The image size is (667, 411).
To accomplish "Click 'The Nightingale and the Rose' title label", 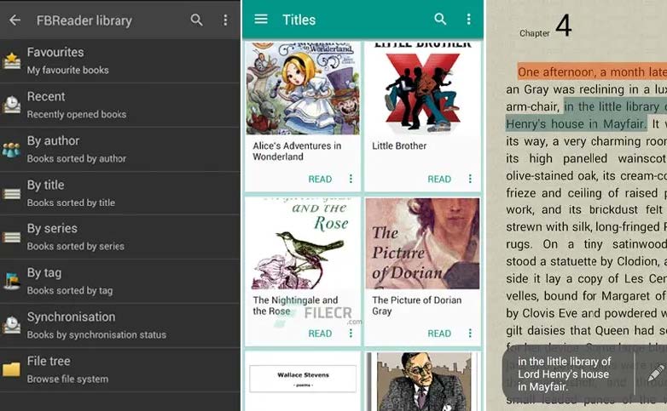I will [295, 305].
